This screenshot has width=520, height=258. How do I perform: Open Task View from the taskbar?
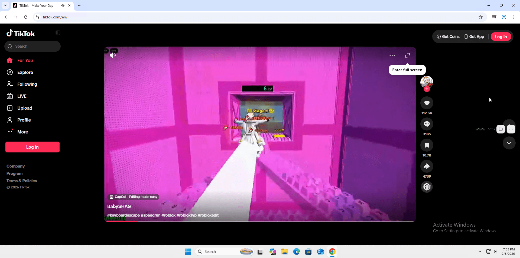(x=260, y=252)
